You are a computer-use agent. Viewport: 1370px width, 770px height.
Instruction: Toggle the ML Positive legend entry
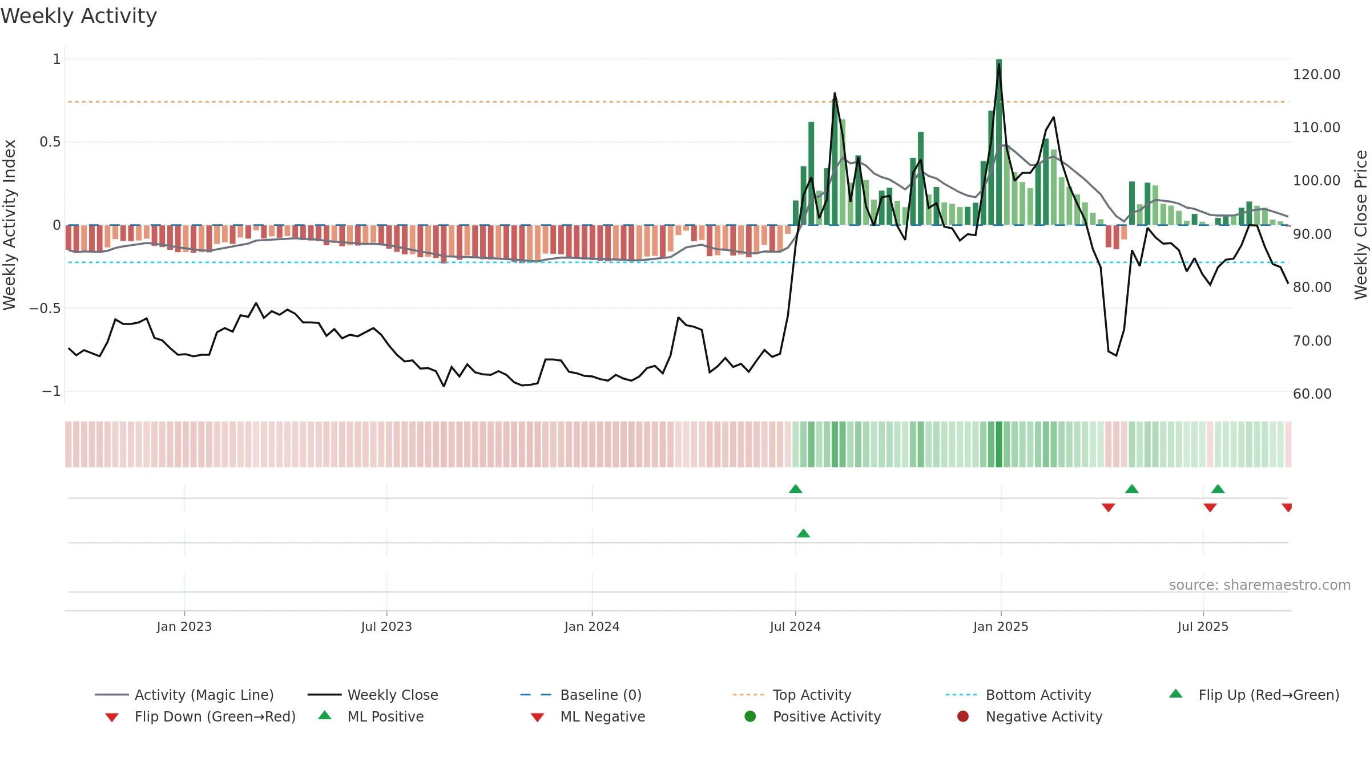click(371, 716)
